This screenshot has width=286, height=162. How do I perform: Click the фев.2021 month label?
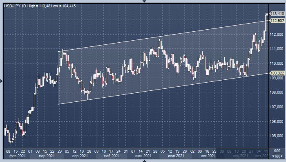tap(18, 156)
